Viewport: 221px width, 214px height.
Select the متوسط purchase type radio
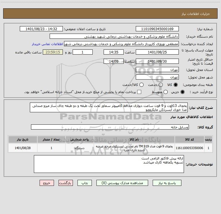[166, 92]
